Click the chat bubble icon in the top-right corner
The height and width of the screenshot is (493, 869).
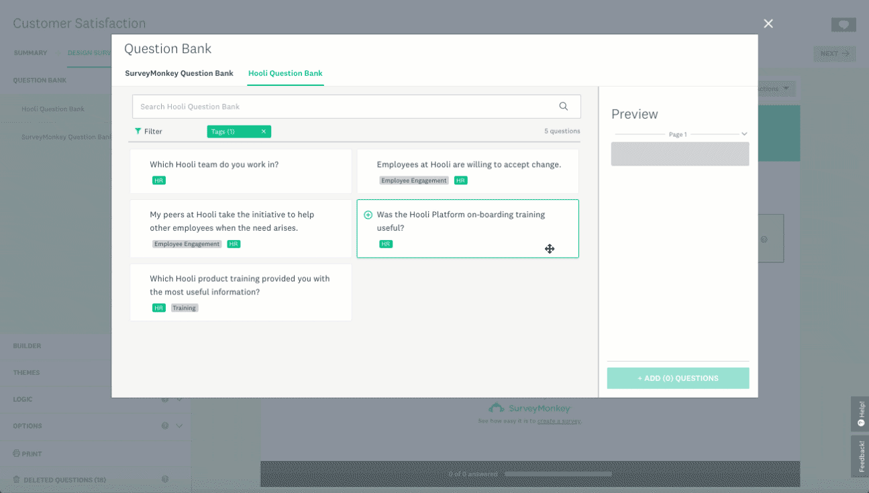[844, 24]
